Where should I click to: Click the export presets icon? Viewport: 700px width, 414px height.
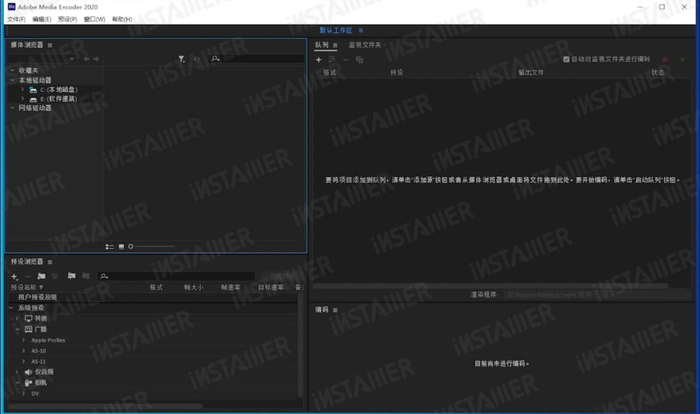(86, 276)
